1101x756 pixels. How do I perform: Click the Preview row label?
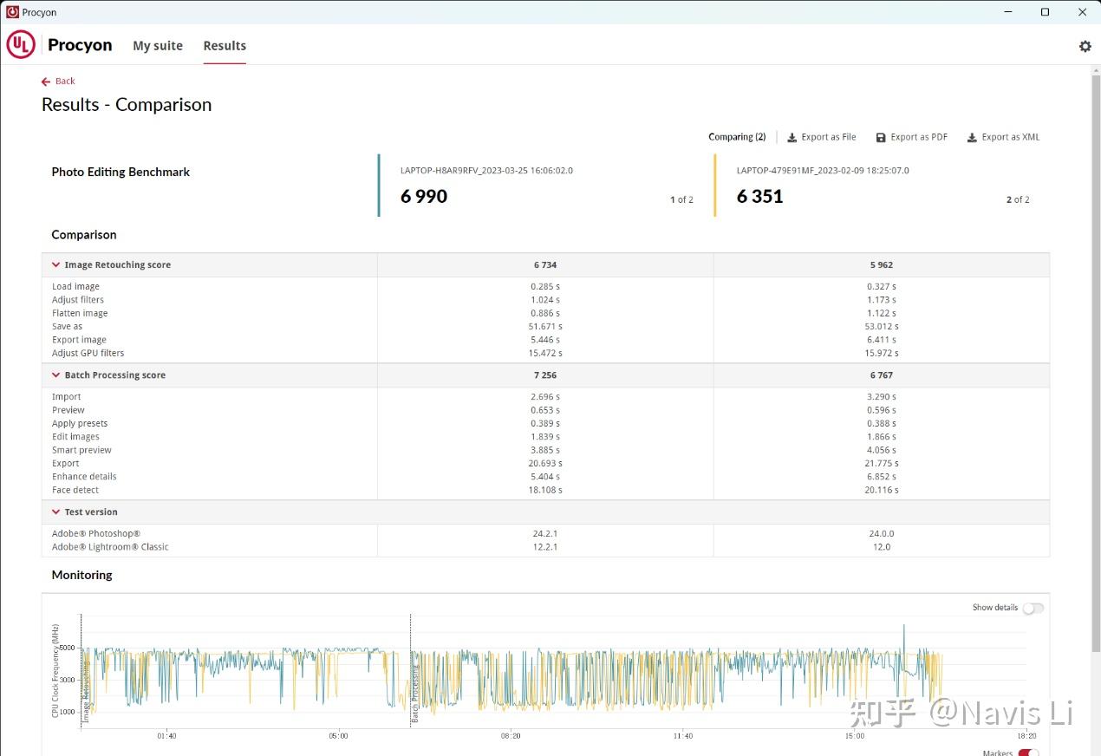click(68, 410)
